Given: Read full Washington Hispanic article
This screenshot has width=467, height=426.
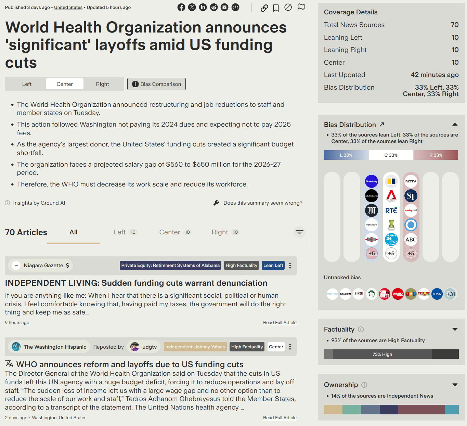Looking at the screenshot, I should (x=280, y=418).
